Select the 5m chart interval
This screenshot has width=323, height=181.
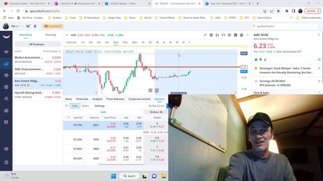pyautogui.click(x=106, y=42)
